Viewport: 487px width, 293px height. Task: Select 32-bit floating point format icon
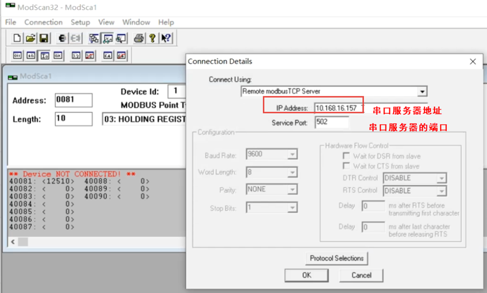tap(76, 55)
